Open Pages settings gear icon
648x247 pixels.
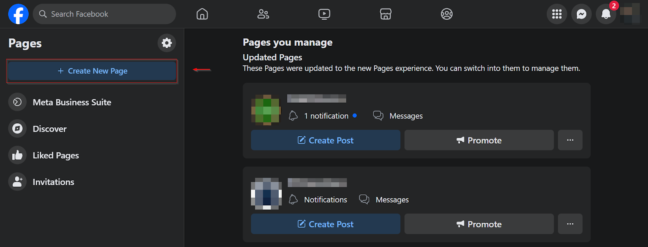[167, 43]
